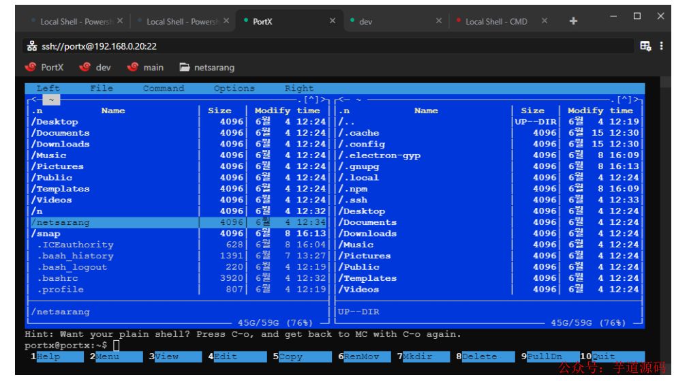674x381 pixels.
Task: Open the Options menu in MC
Action: (234, 88)
